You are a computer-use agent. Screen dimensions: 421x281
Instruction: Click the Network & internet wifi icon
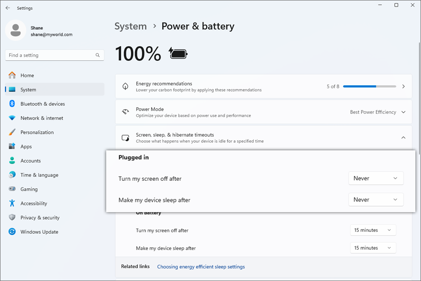[x=12, y=118]
